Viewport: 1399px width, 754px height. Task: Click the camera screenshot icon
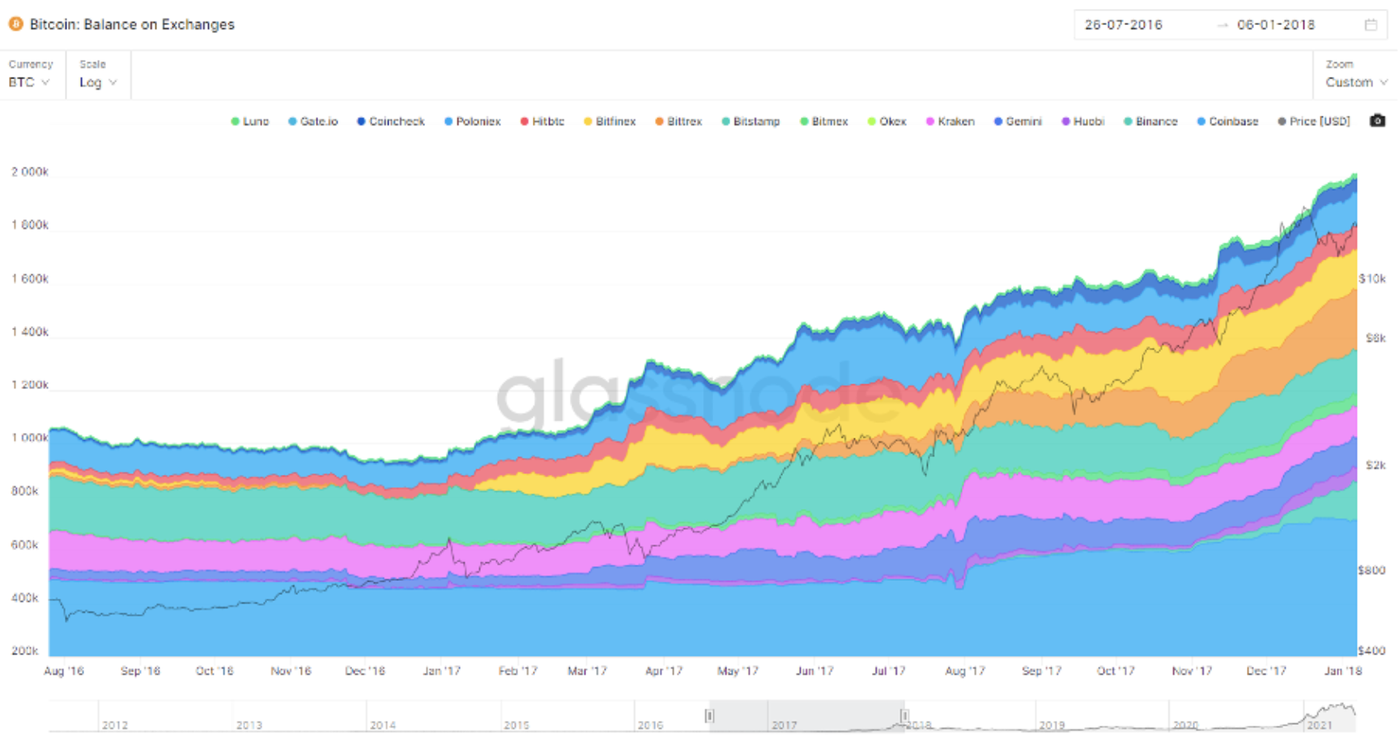click(1376, 121)
